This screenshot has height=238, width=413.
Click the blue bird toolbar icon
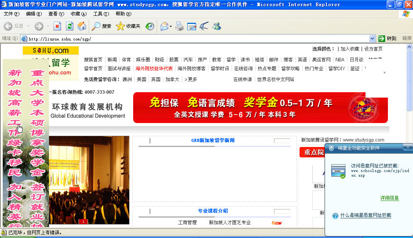pos(204,26)
